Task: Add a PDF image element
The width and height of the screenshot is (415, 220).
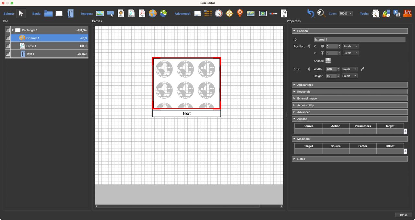Action: pyautogui.click(x=142, y=13)
